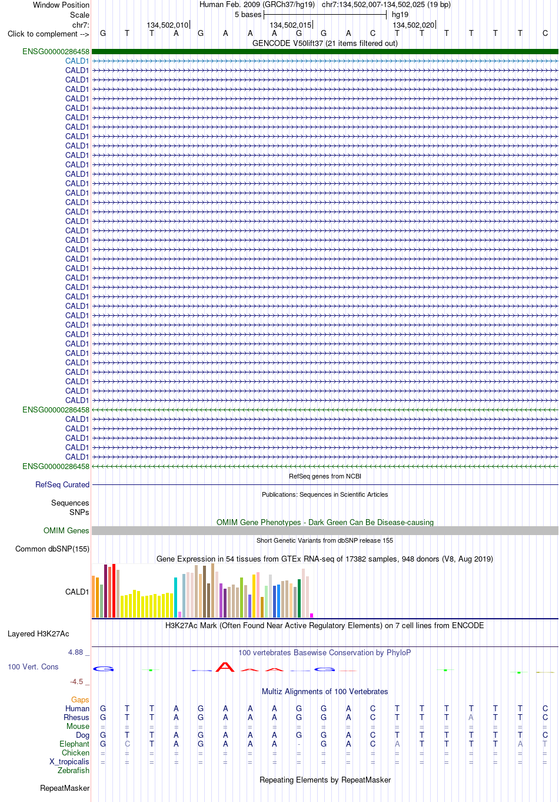Click the 134,502,015 ruler position
Screen dimensions: 559x802
tap(291, 25)
